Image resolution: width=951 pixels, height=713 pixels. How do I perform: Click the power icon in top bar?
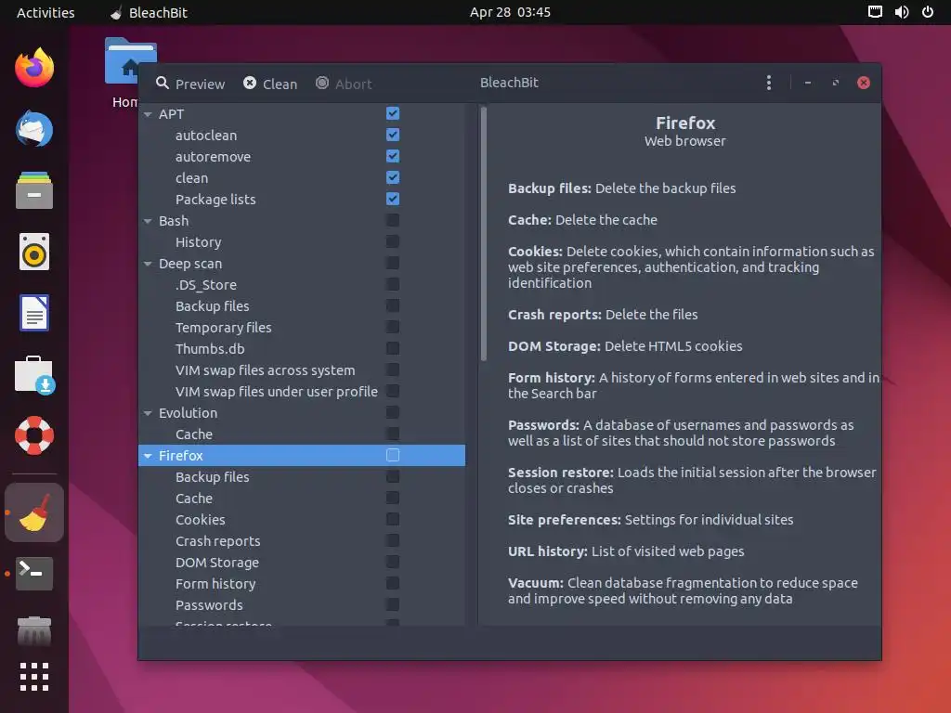(x=928, y=12)
